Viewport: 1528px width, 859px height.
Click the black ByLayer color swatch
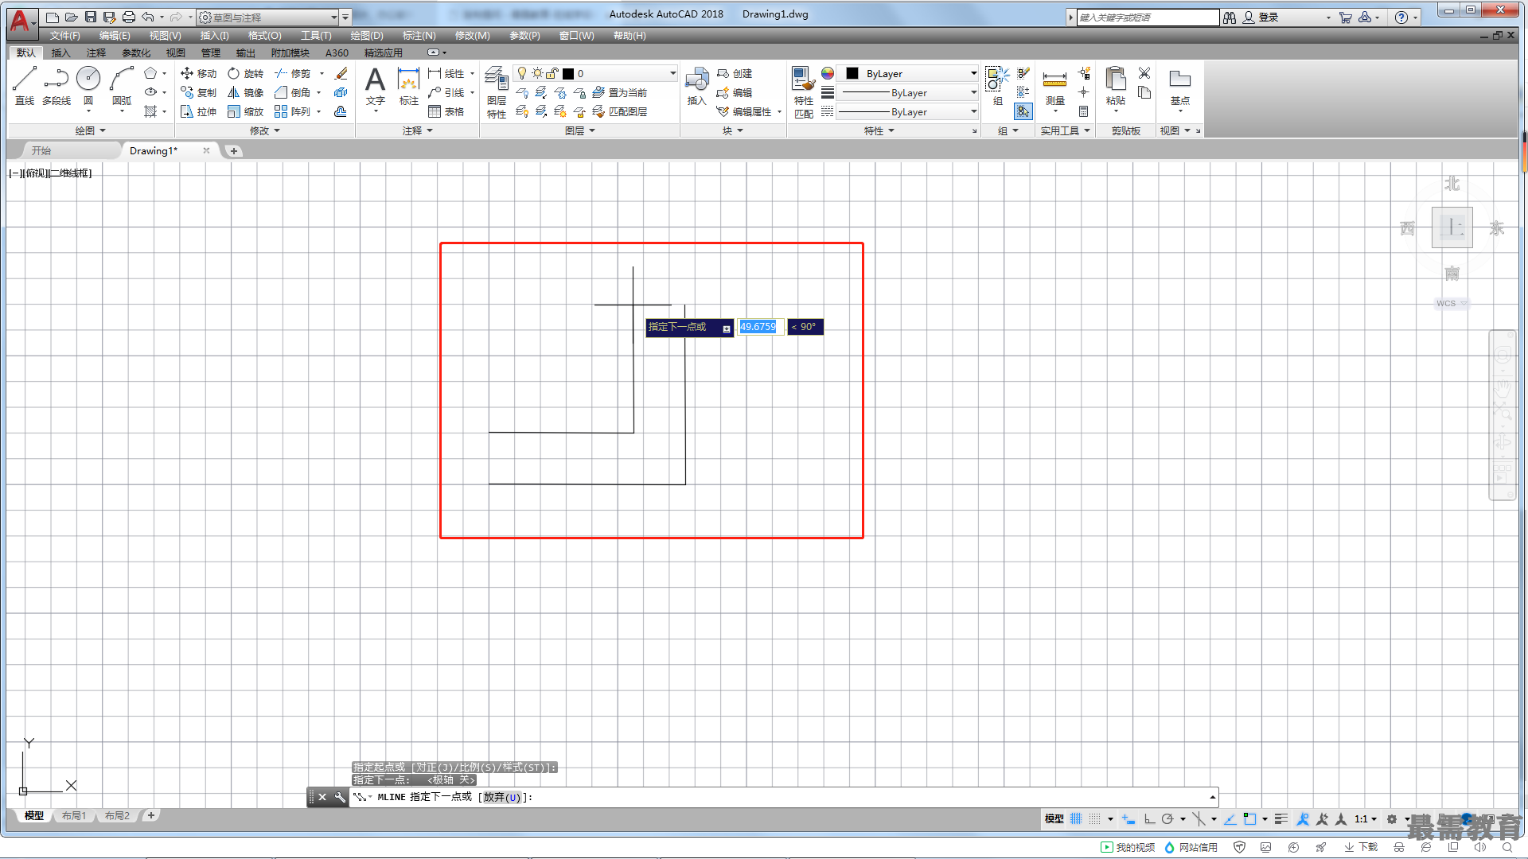852,73
